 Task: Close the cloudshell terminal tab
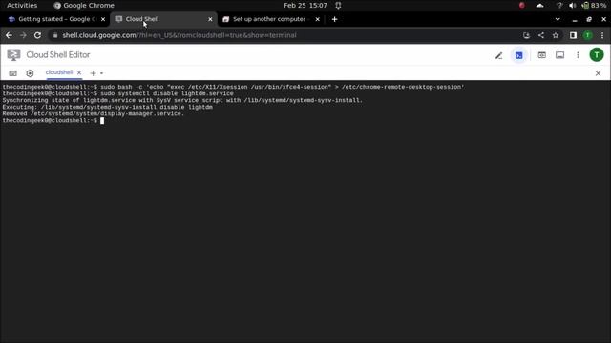pos(79,72)
